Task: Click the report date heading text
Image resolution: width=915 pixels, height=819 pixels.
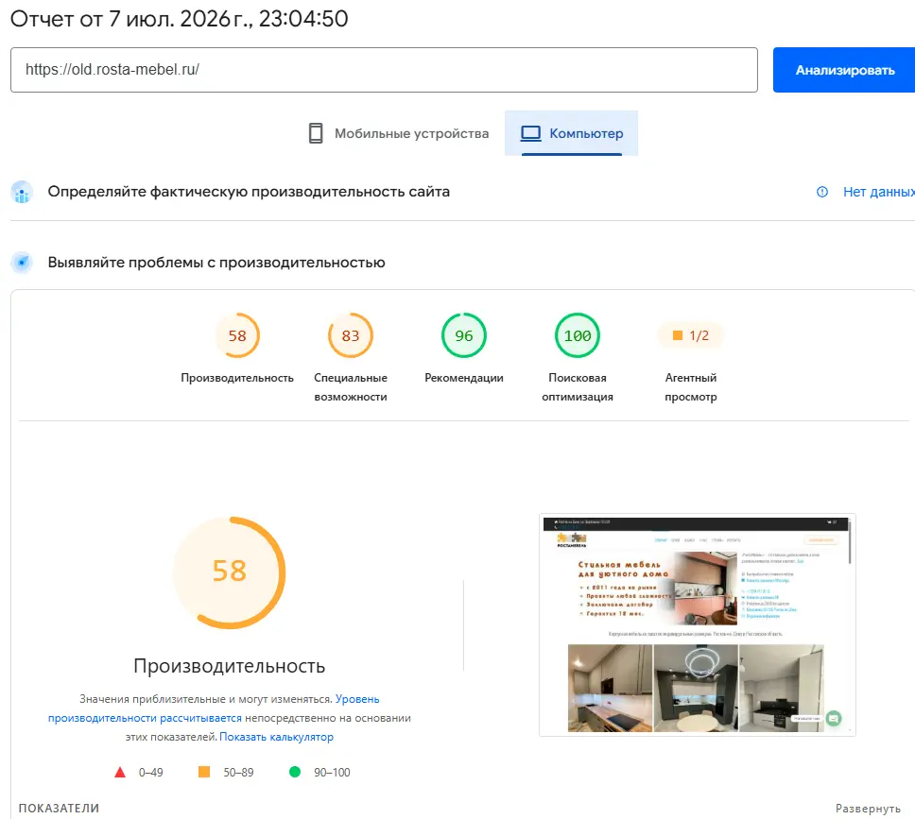Action: [180, 19]
